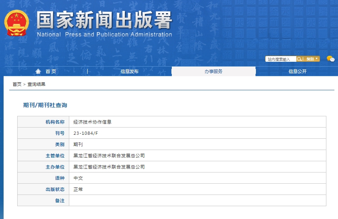Click the 期刊/期刊社查询 section heading
The image size is (338, 219).
pos(45,105)
